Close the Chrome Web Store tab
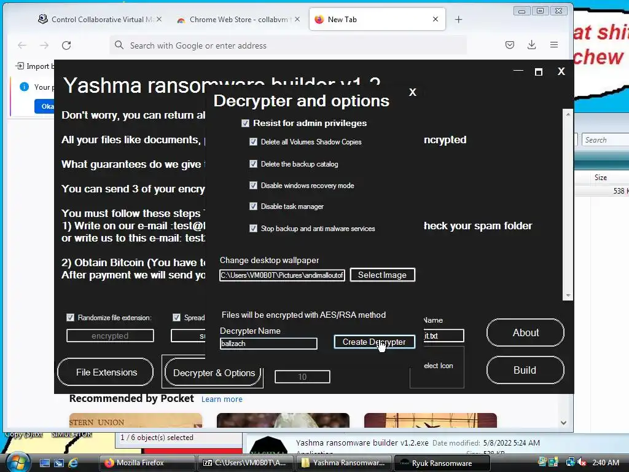The height and width of the screenshot is (472, 629). (297, 19)
